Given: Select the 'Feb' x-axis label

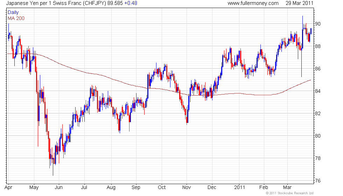Looking at the screenshot, I should 264,188.
